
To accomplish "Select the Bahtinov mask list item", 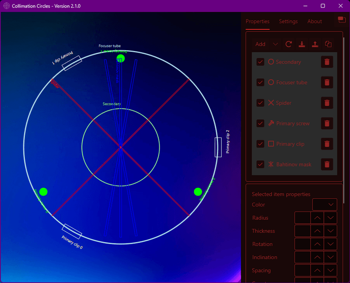I will coord(294,164).
